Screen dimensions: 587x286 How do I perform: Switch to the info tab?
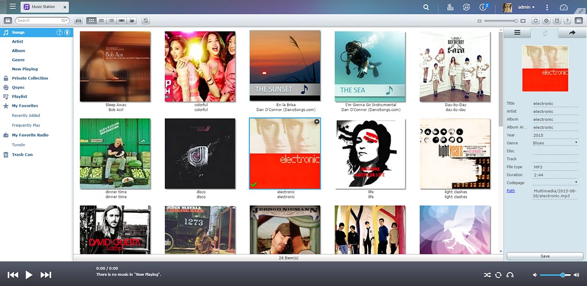545,33
